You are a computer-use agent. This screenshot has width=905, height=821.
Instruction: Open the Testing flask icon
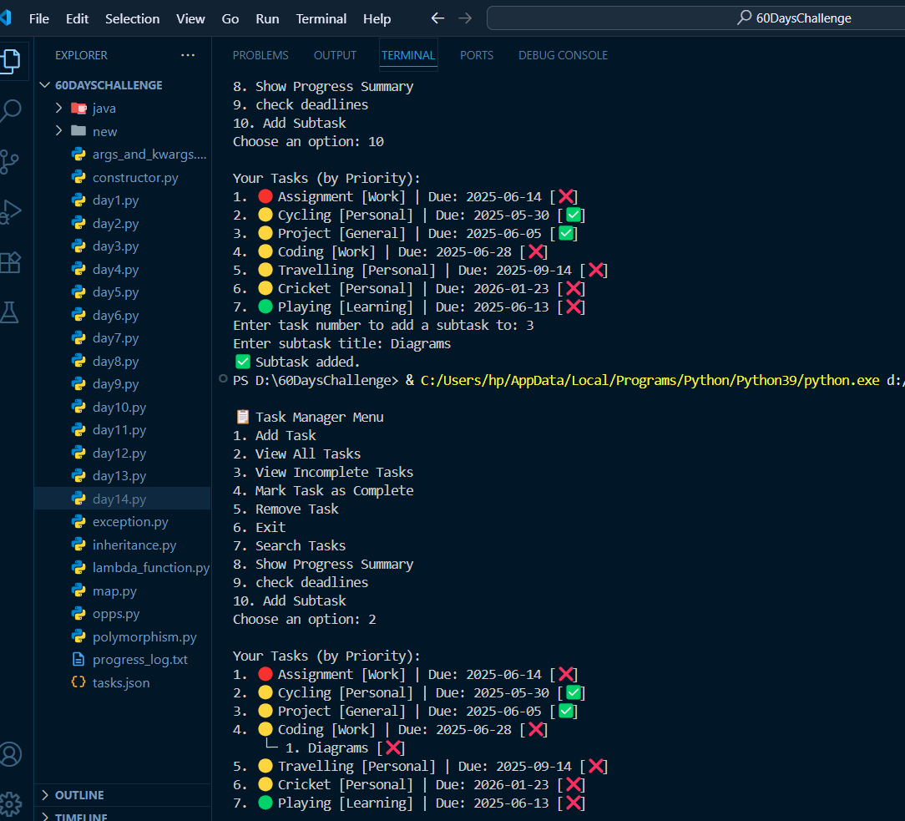9,312
